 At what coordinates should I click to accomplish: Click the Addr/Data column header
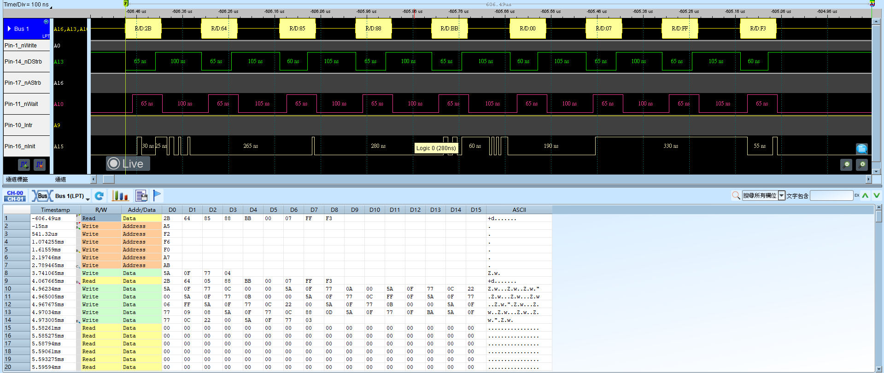[141, 210]
